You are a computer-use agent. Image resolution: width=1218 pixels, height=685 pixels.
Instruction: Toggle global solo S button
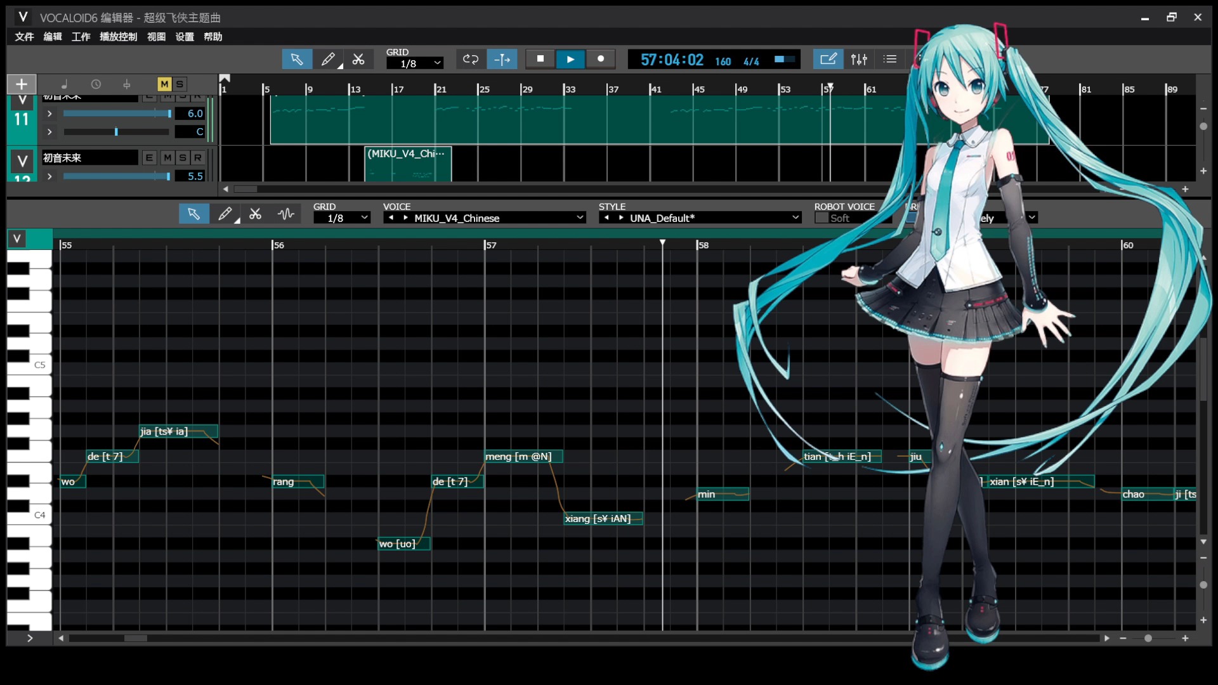coord(180,84)
